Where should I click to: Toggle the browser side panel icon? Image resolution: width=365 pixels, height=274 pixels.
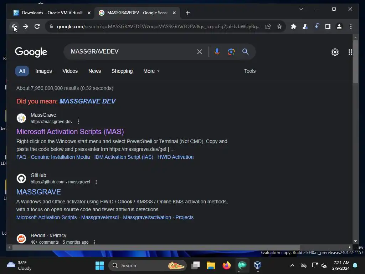pyautogui.click(x=328, y=26)
